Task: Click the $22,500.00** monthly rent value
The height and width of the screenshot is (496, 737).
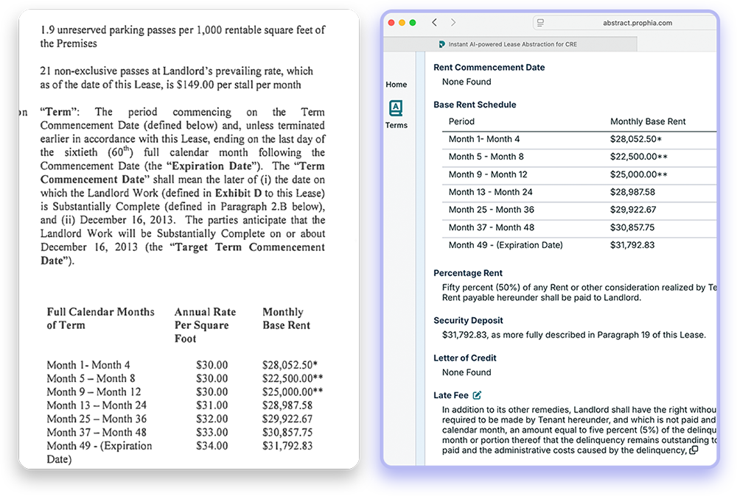Action: click(x=639, y=157)
